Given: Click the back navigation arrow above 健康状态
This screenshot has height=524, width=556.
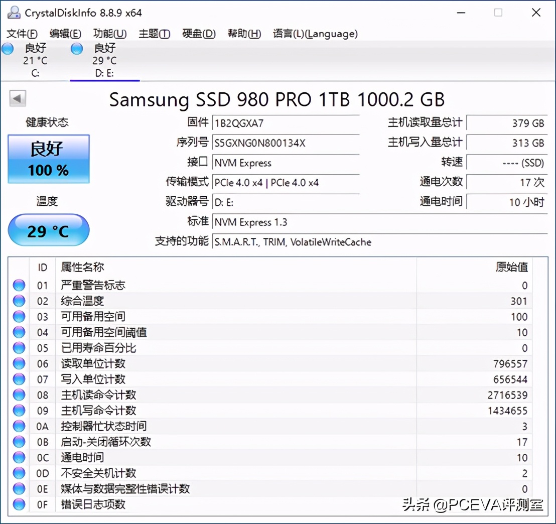Looking at the screenshot, I should click(17, 98).
